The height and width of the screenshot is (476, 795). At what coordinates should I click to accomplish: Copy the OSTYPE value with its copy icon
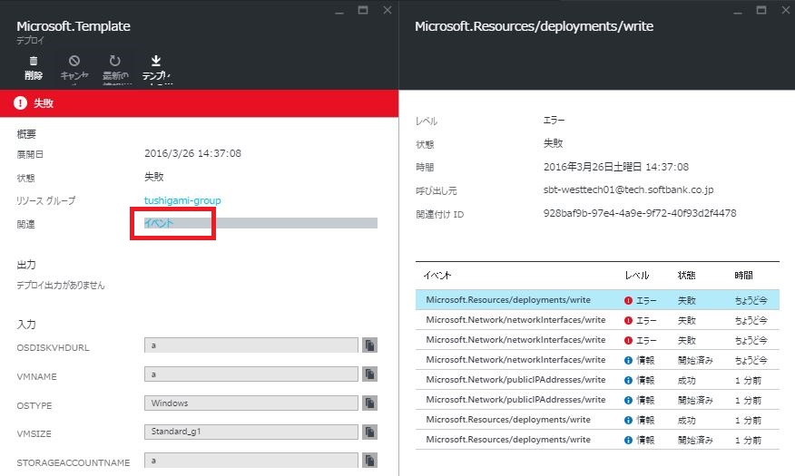coord(369,403)
